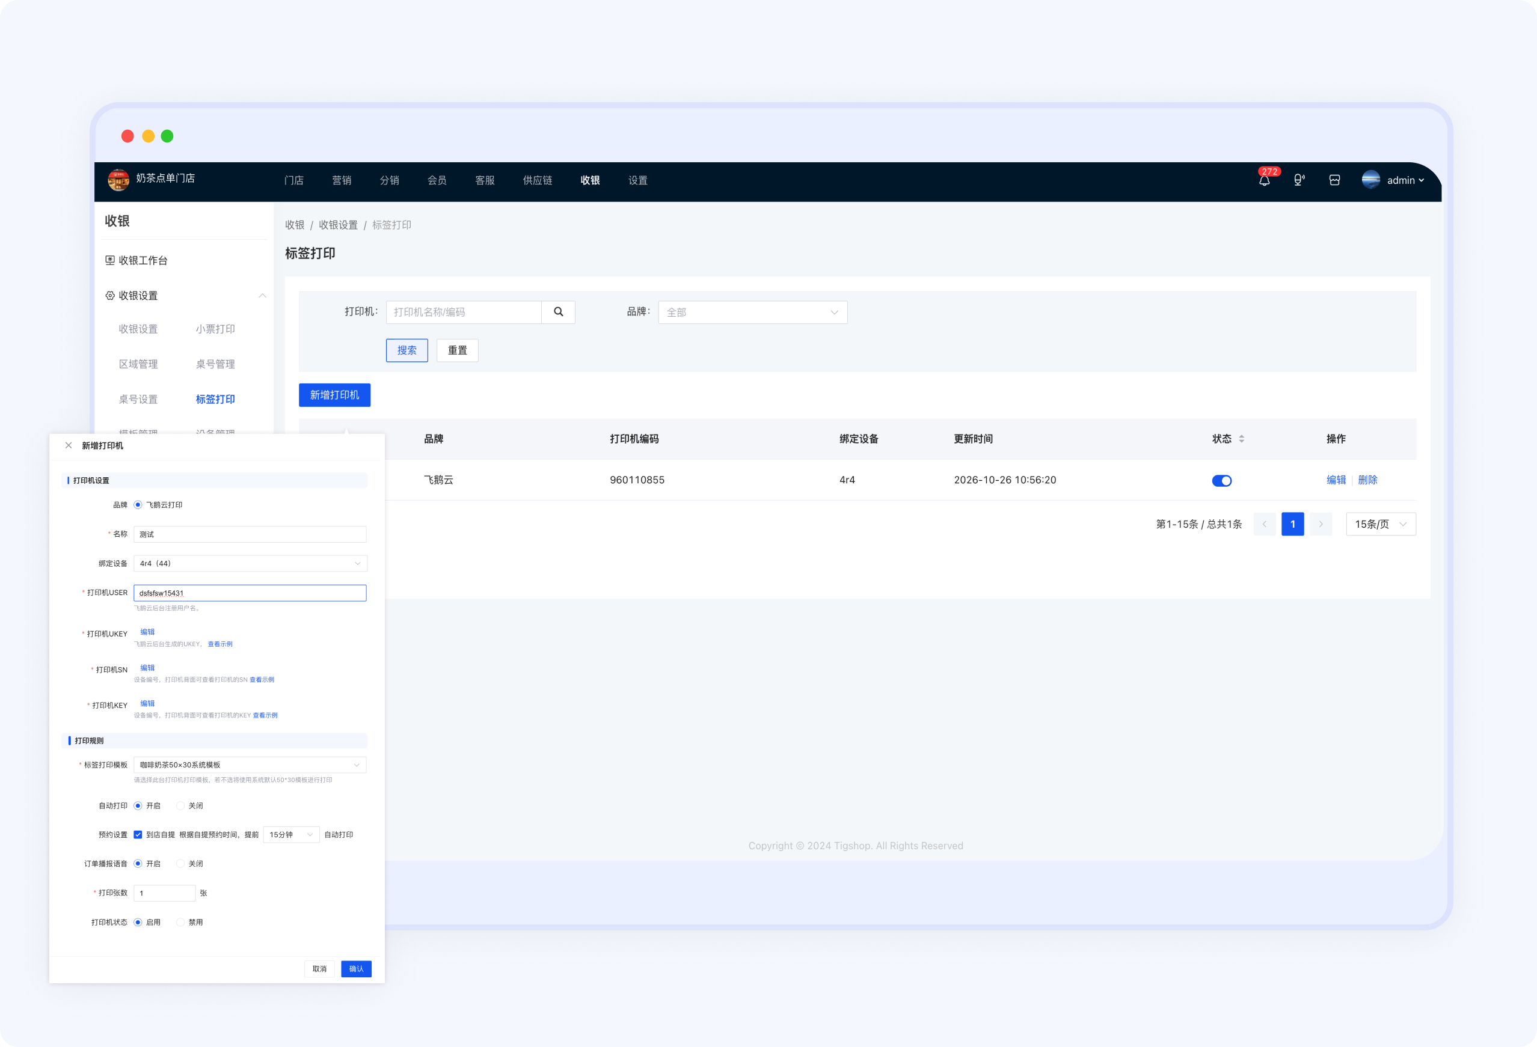Open the 绑定设备 dropdown showing 4r4 (44)
The image size is (1537, 1047).
tap(250, 563)
